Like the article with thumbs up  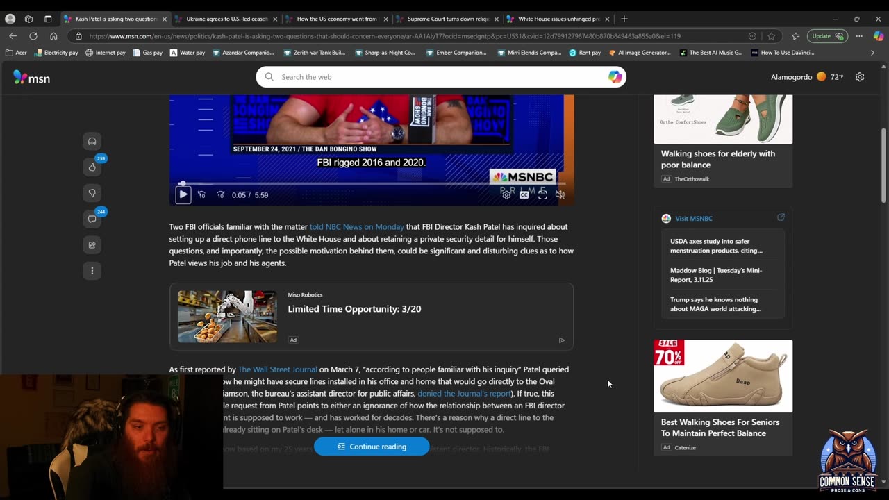tap(92, 167)
